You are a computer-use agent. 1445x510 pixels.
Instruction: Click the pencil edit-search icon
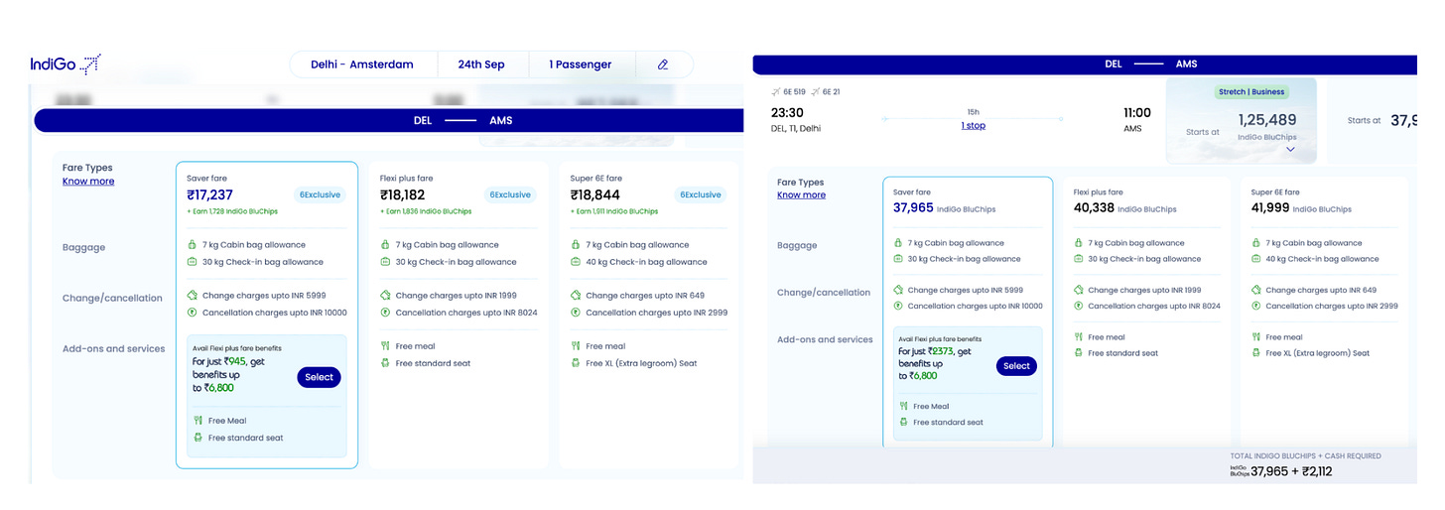[x=663, y=64]
